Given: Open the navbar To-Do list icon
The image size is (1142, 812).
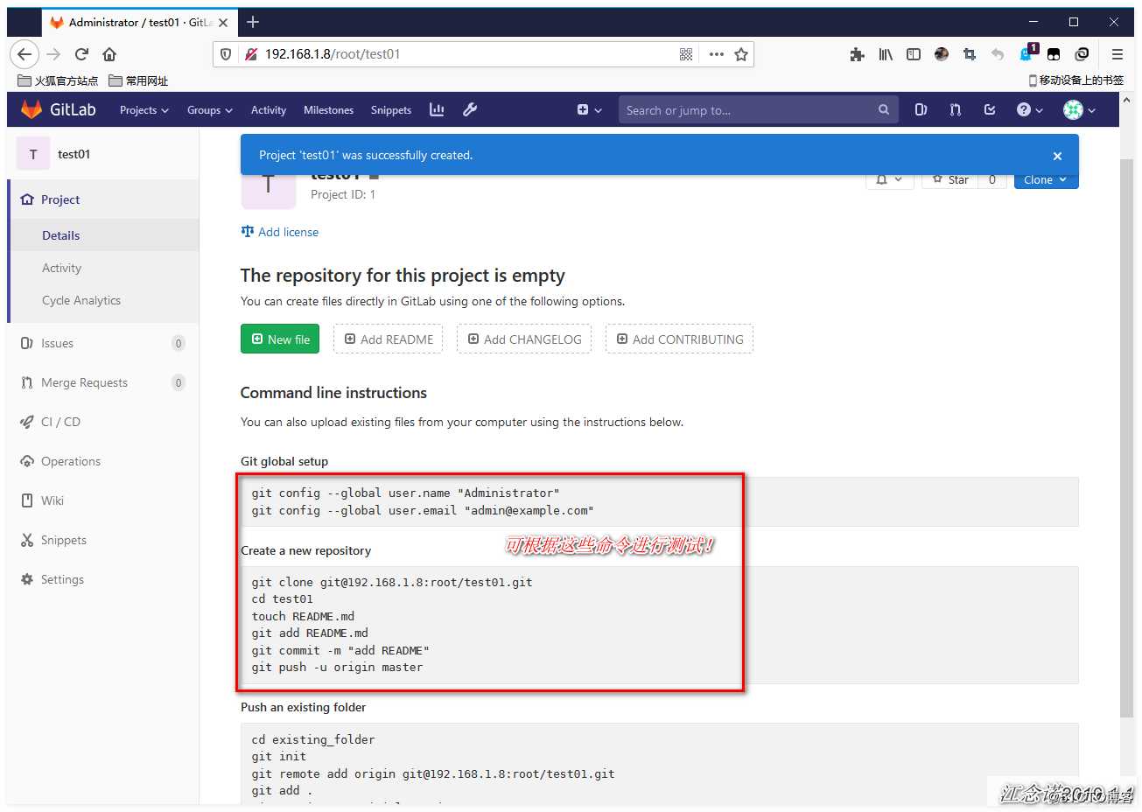Looking at the screenshot, I should coord(990,109).
